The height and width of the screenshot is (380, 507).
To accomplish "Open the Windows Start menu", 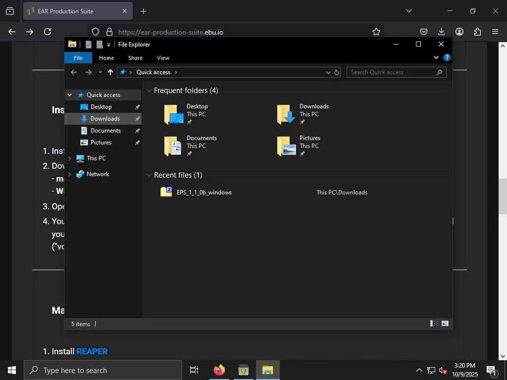I will 12,370.
